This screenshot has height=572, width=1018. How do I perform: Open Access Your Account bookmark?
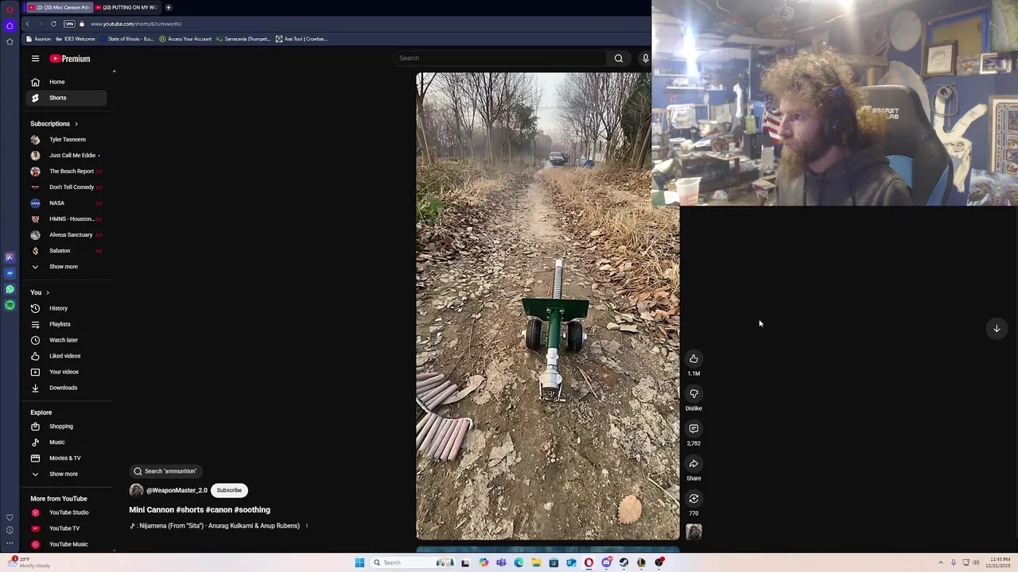tap(185, 39)
